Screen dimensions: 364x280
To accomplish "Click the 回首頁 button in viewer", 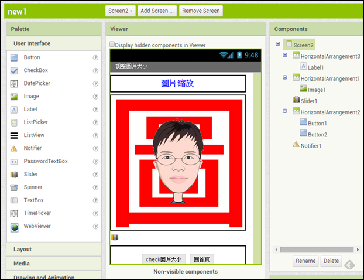I will point(202,259).
